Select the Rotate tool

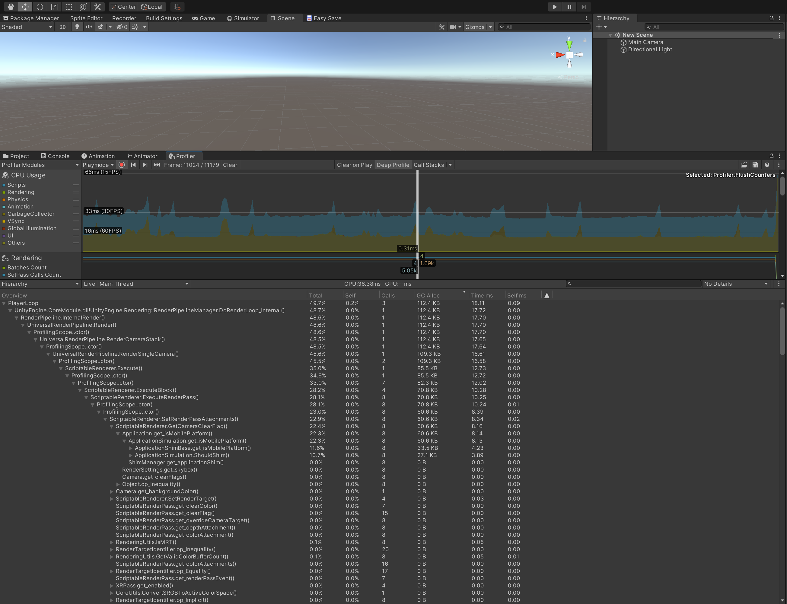[x=40, y=6]
